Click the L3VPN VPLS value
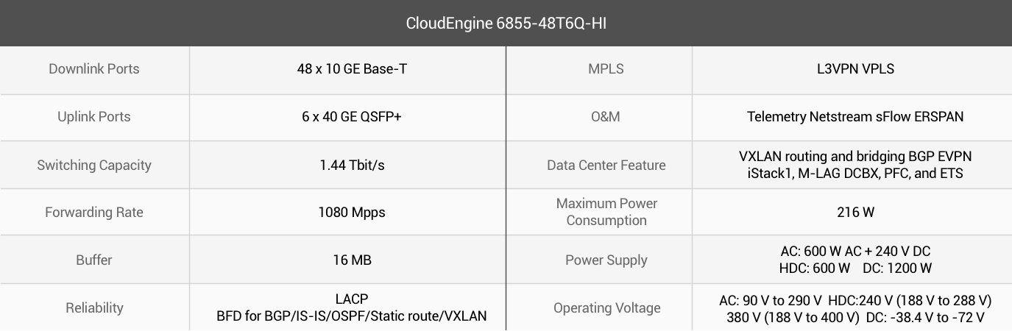This screenshot has width=1012, height=331. click(x=851, y=69)
